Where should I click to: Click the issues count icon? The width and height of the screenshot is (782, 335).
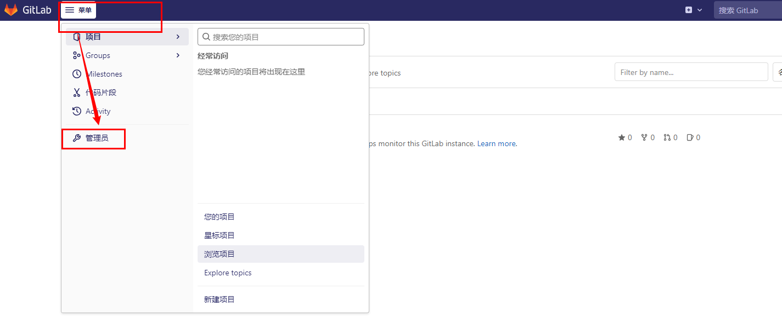click(690, 137)
